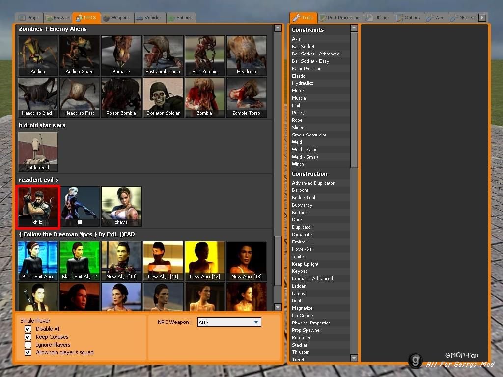The width and height of the screenshot is (503, 377).
Task: Spawn the battle droid NPC
Action: (38, 152)
